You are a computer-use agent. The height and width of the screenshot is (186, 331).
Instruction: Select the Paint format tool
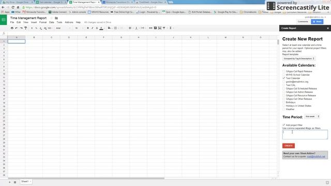(x=25, y=28)
